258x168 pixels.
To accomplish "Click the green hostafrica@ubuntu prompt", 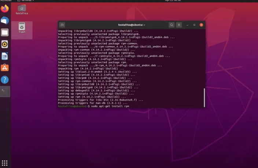I will coord(72,106).
